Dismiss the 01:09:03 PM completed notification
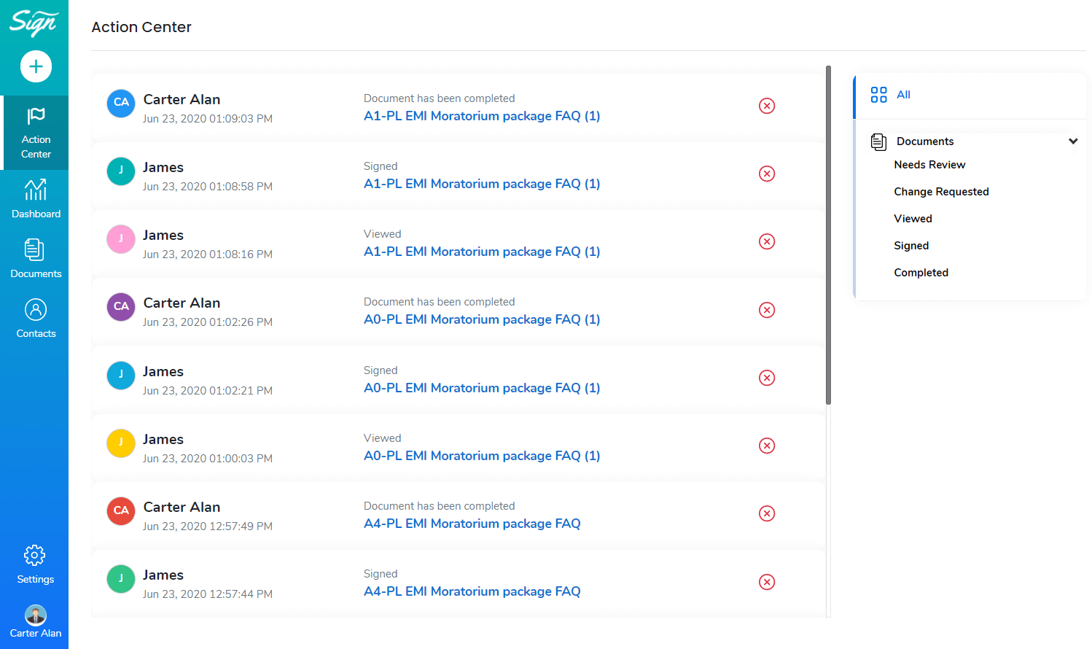The image size is (1092, 649). [x=766, y=106]
